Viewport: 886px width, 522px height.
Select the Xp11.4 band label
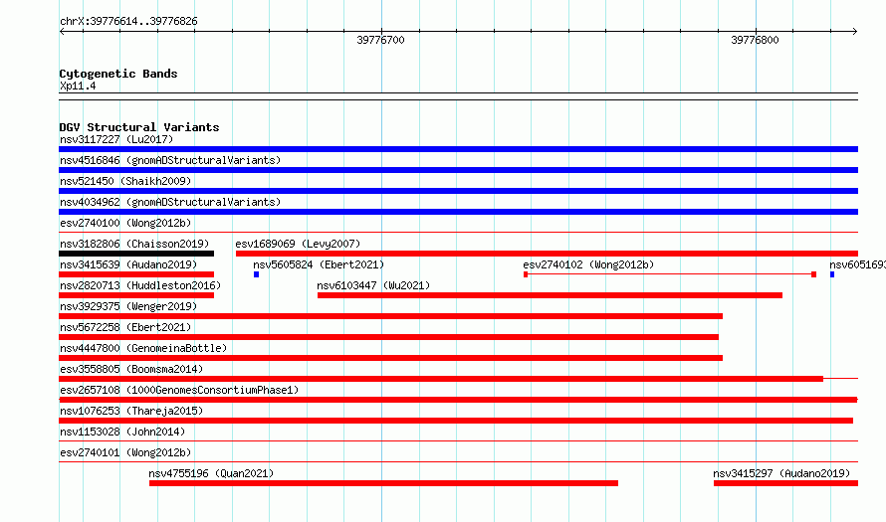tap(78, 86)
